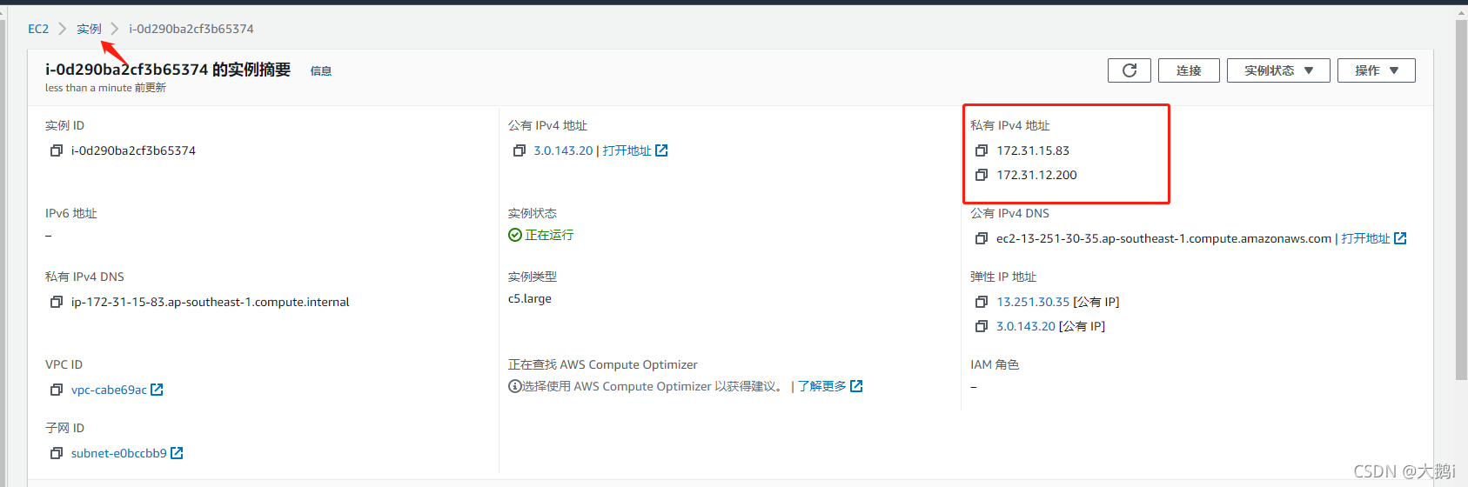Go to EC2 breadcrumb link

click(x=38, y=29)
